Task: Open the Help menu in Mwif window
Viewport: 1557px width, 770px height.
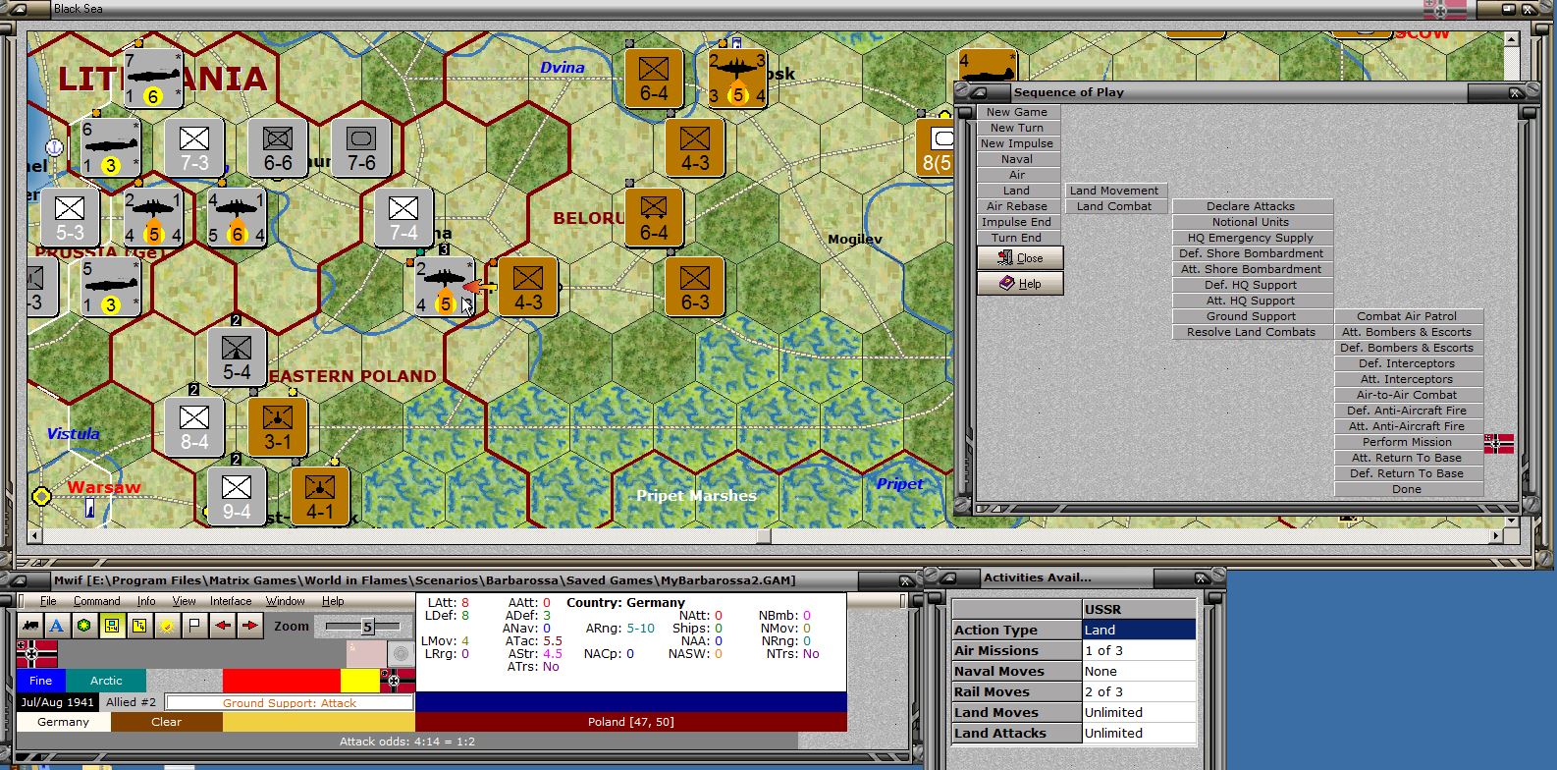Action: point(333,601)
